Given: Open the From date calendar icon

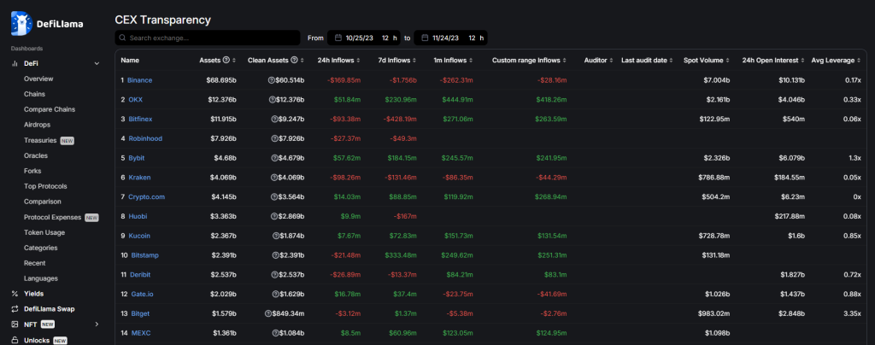Looking at the screenshot, I should [338, 38].
